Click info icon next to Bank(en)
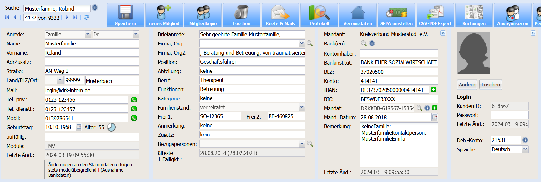541x182 pixels. point(372,43)
